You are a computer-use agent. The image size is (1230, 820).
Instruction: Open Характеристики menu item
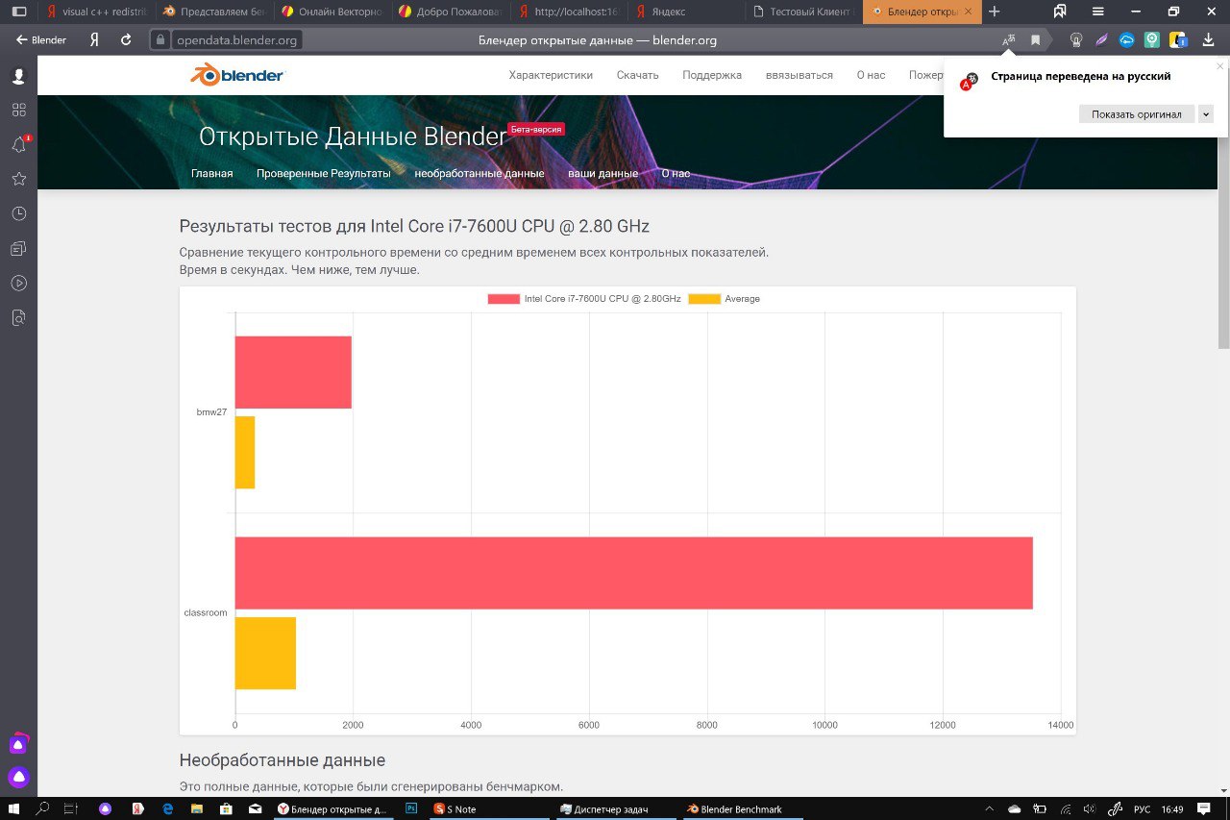(551, 75)
